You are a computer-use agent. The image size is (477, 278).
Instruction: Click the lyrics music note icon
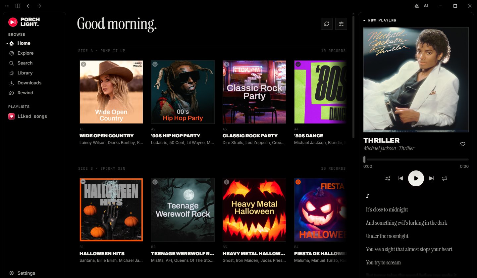click(367, 196)
